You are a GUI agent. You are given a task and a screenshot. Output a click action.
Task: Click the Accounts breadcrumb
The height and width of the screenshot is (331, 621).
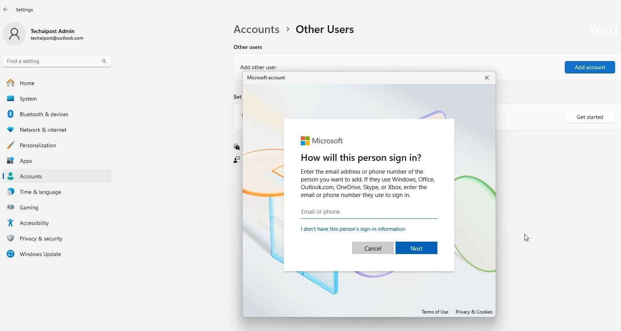[x=257, y=29]
